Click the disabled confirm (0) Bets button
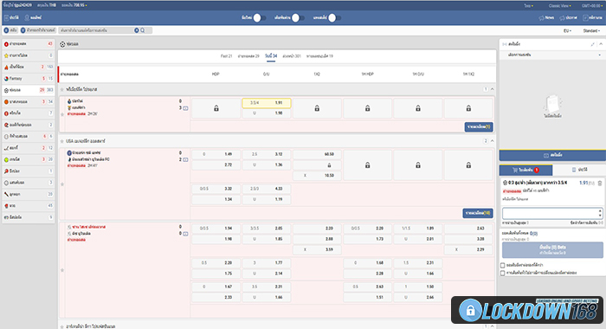Viewport: 606px width, 329px height. [x=552, y=249]
